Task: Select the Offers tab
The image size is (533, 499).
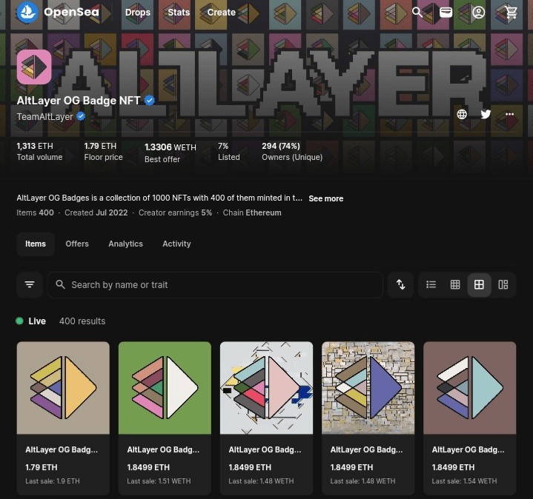Action: coord(77,244)
